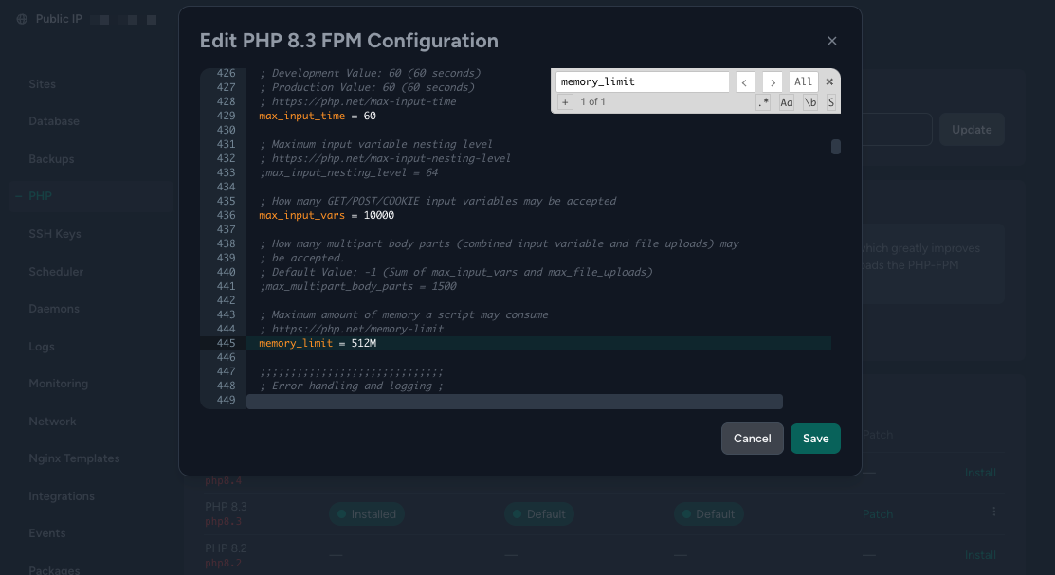The image size is (1055, 575).
Task: Click line number 436 in gutter
Action: pyautogui.click(x=226, y=215)
